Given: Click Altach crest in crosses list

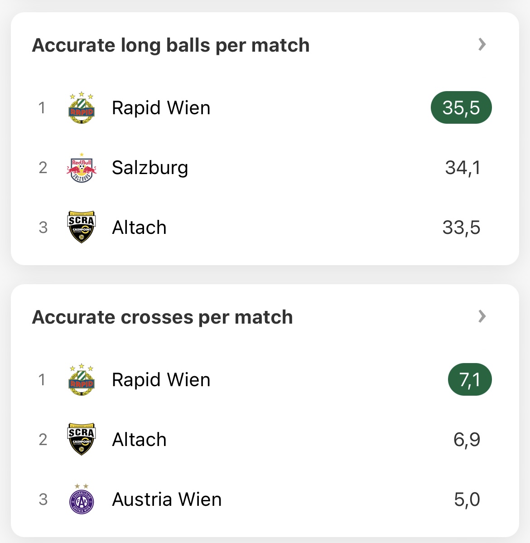Looking at the screenshot, I should (x=82, y=439).
